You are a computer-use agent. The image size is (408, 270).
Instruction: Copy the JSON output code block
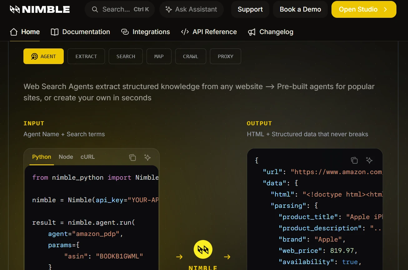click(354, 160)
